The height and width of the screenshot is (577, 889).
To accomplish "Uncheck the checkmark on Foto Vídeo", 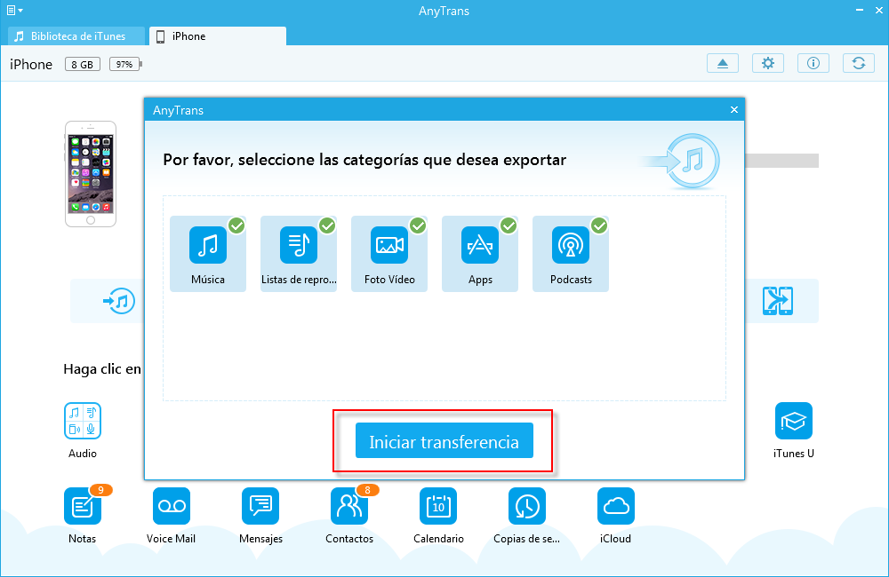I will pyautogui.click(x=418, y=226).
